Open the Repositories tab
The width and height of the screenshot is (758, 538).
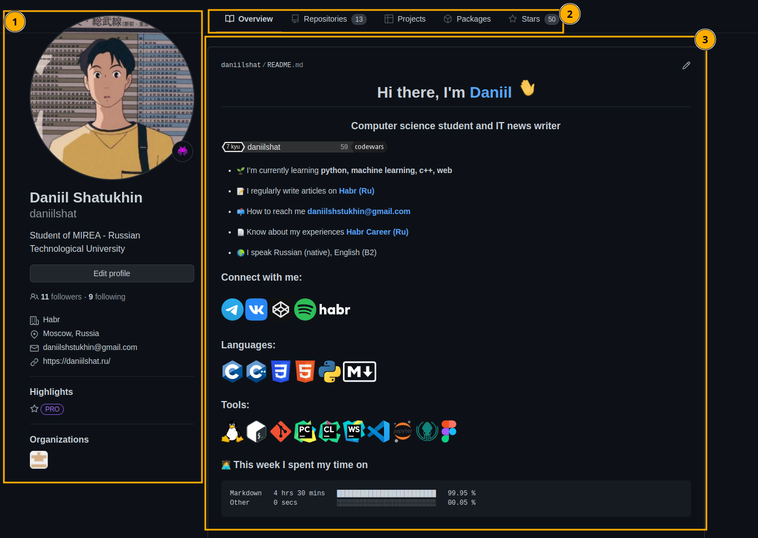[329, 19]
